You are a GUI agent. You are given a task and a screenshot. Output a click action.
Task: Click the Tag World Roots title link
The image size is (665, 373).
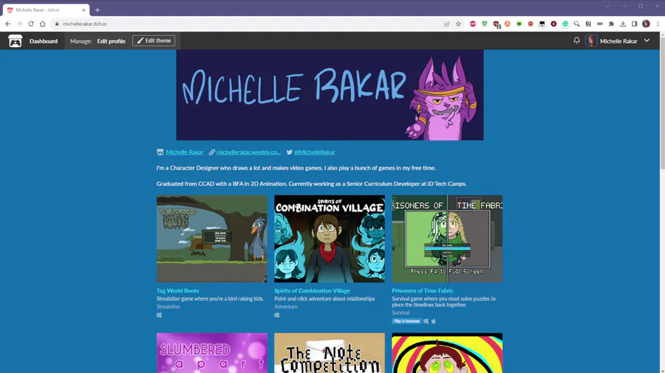click(x=177, y=290)
